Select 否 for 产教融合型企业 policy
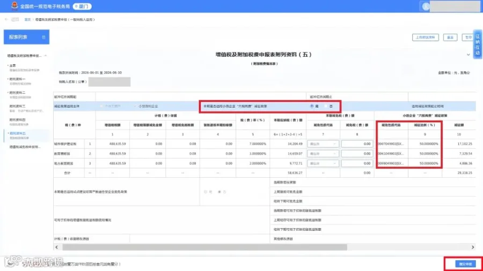483x271 pixels. pos(219,192)
